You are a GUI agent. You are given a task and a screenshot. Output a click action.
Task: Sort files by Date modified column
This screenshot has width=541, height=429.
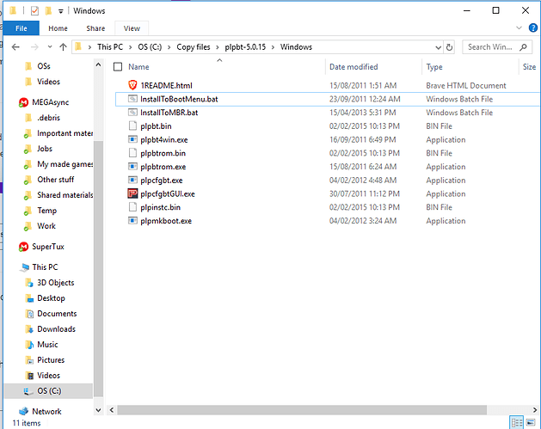tap(353, 67)
